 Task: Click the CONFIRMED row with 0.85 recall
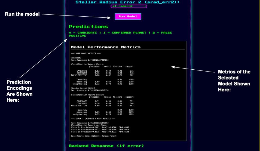[105, 73]
